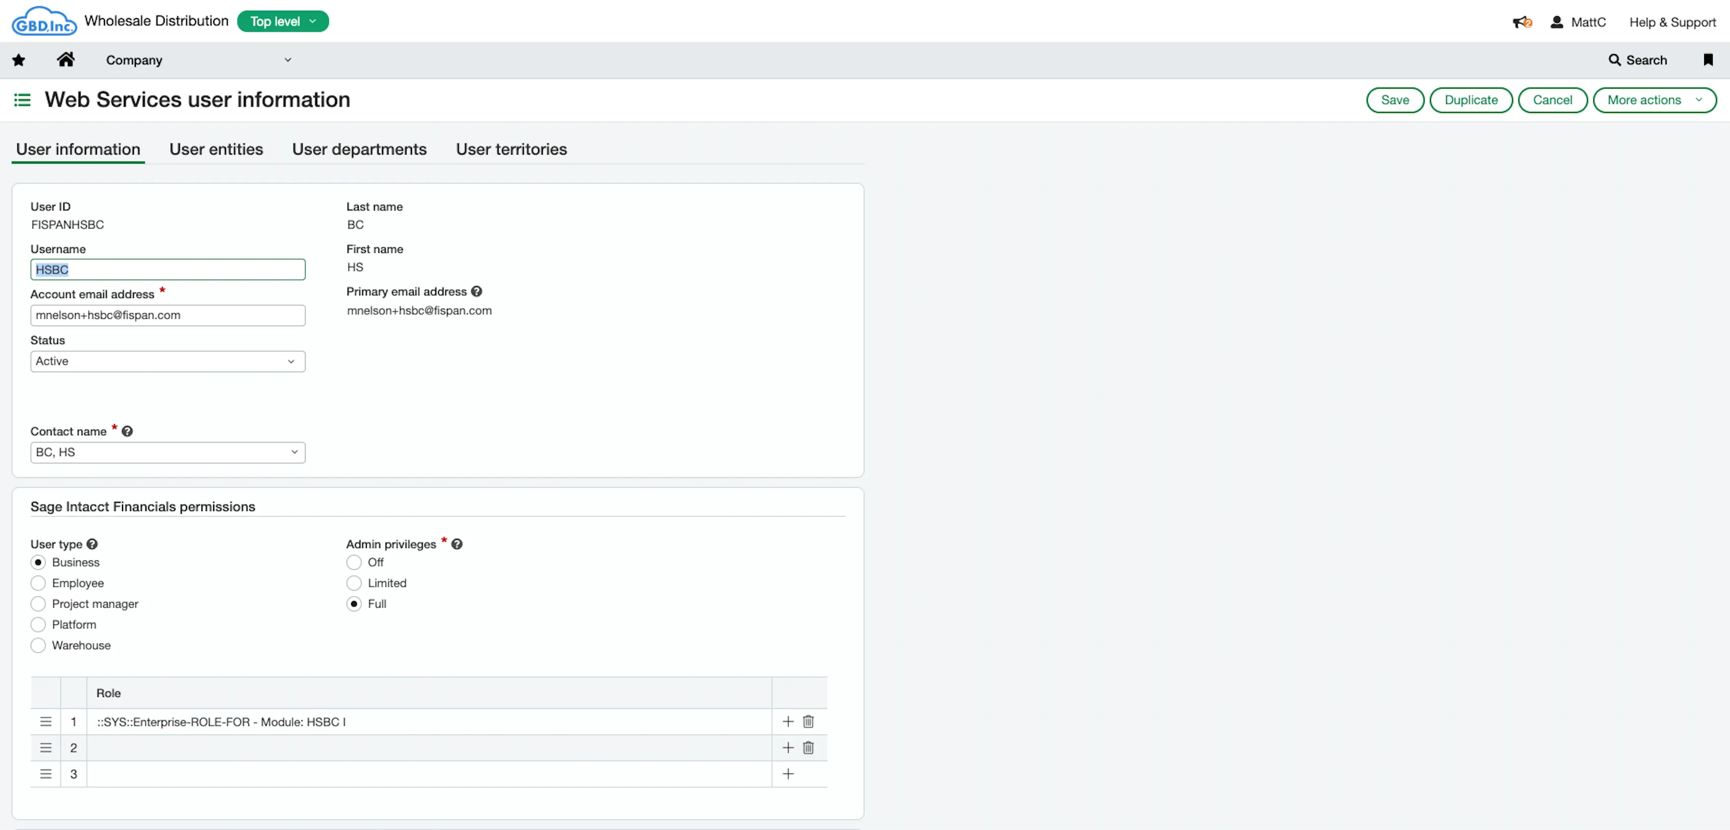This screenshot has width=1730, height=830.
Task: Open the Status dropdown
Action: point(168,361)
